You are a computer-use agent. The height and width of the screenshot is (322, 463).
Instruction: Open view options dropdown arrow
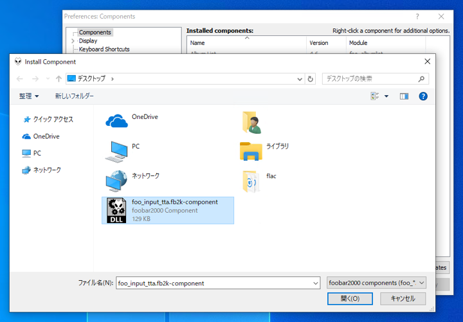coord(386,96)
